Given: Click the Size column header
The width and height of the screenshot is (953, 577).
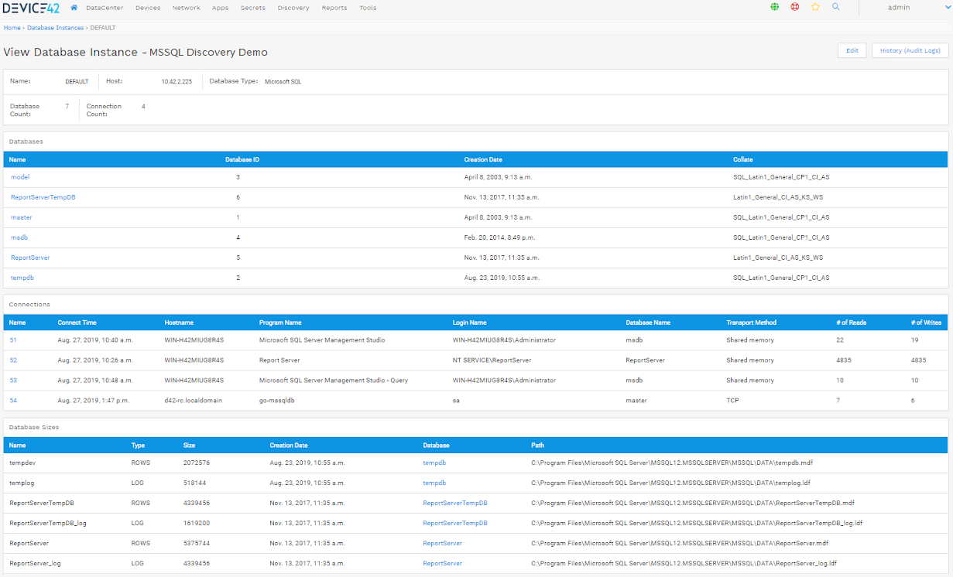Looking at the screenshot, I should (x=190, y=446).
